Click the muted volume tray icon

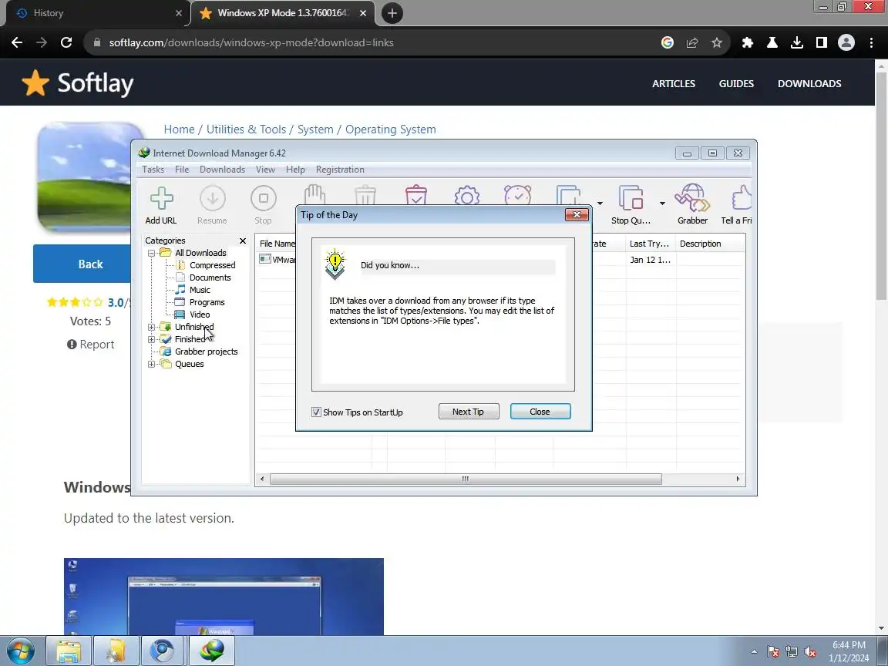810,652
